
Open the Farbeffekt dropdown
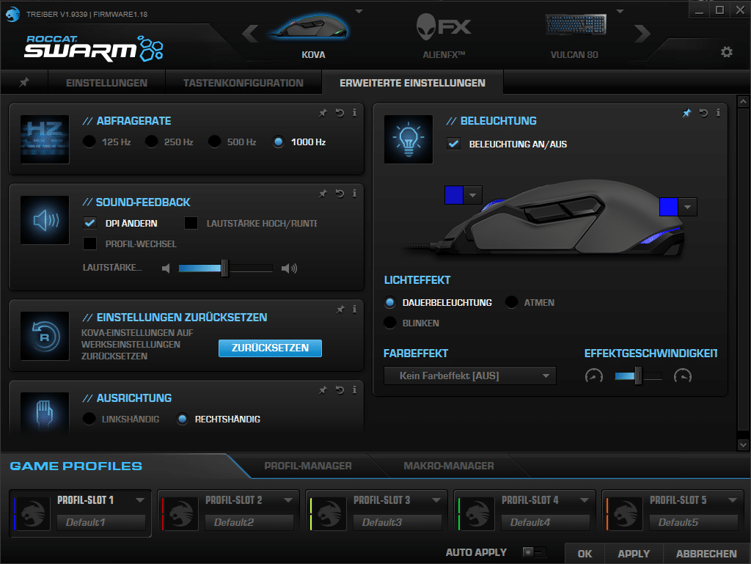pos(469,376)
